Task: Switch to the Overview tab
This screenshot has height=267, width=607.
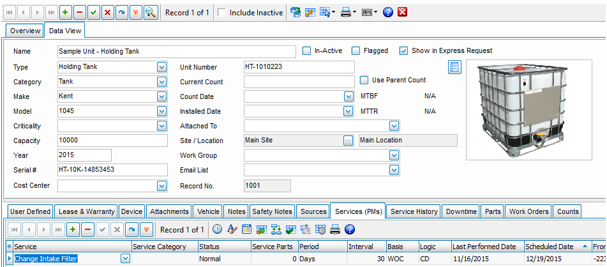Action: [25, 31]
